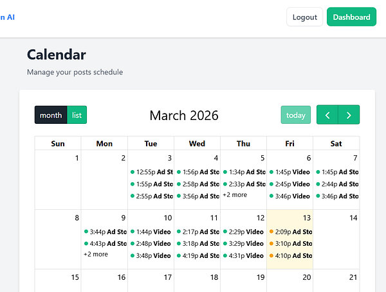
Task: Open the 1:56p Ad event on March 4
Action: point(198,172)
